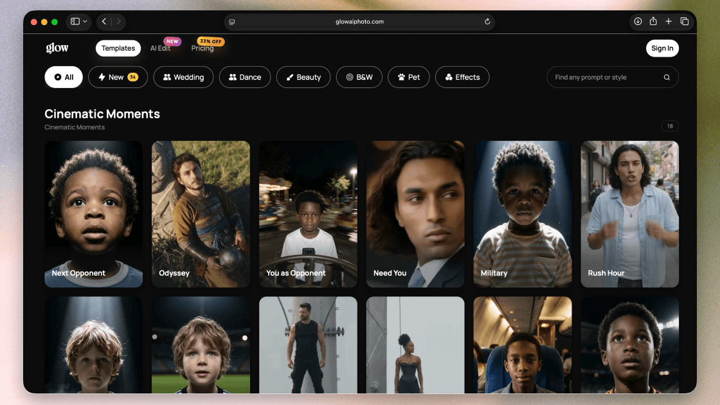Open the Rush Hour template
Viewport: 720px width, 405px height.
pyautogui.click(x=629, y=214)
